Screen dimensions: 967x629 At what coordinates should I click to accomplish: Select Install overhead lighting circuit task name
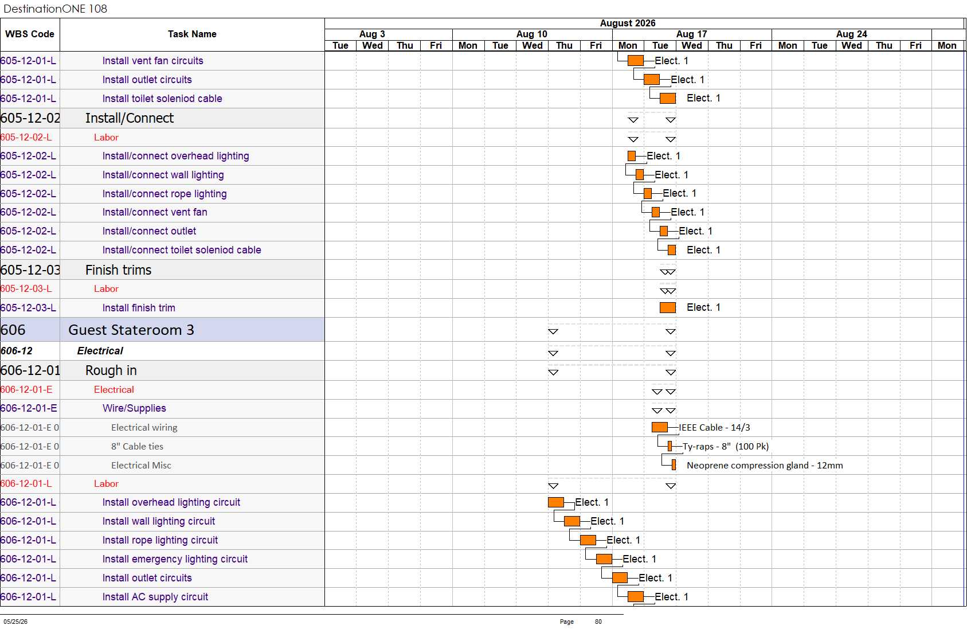click(171, 502)
